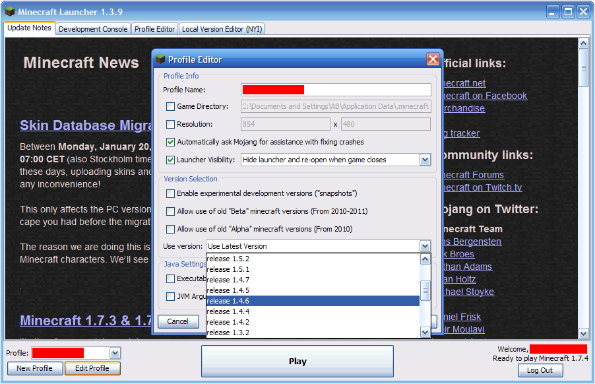Open the Minecraft 1.7.3 & 1.7 news link
Screen dimensions: 595x384
86,321
